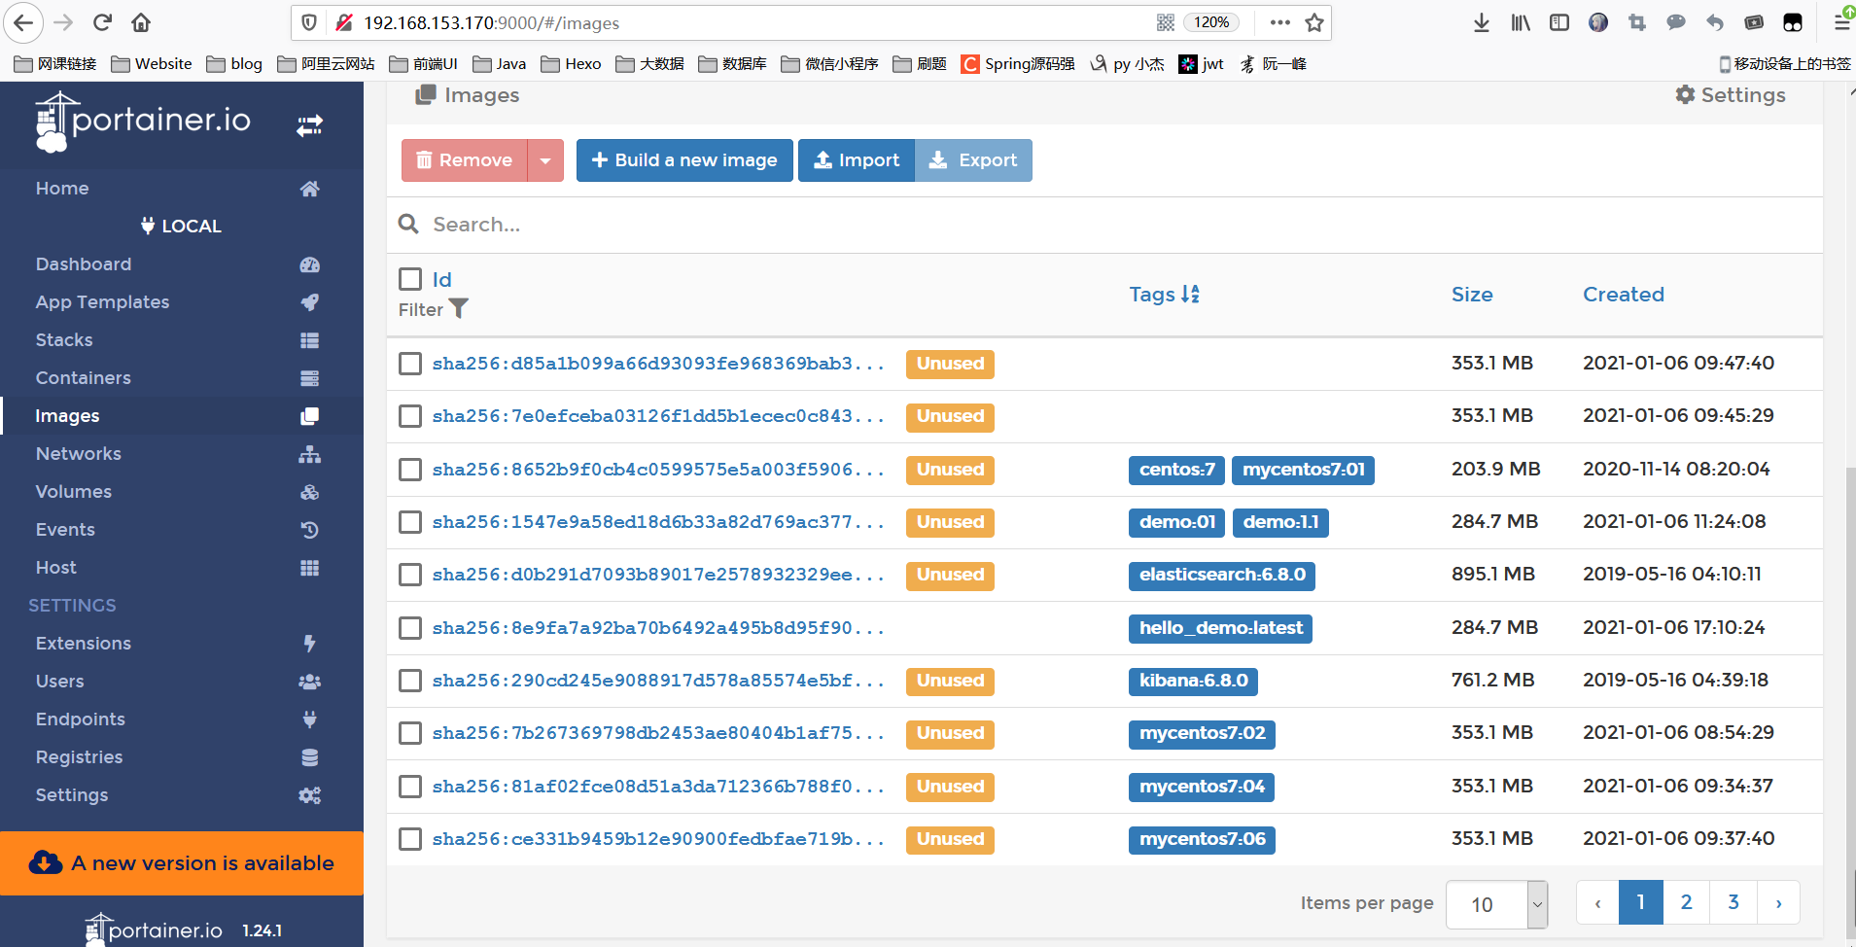Click the red Remove button
1856x947 pixels.
click(465, 160)
